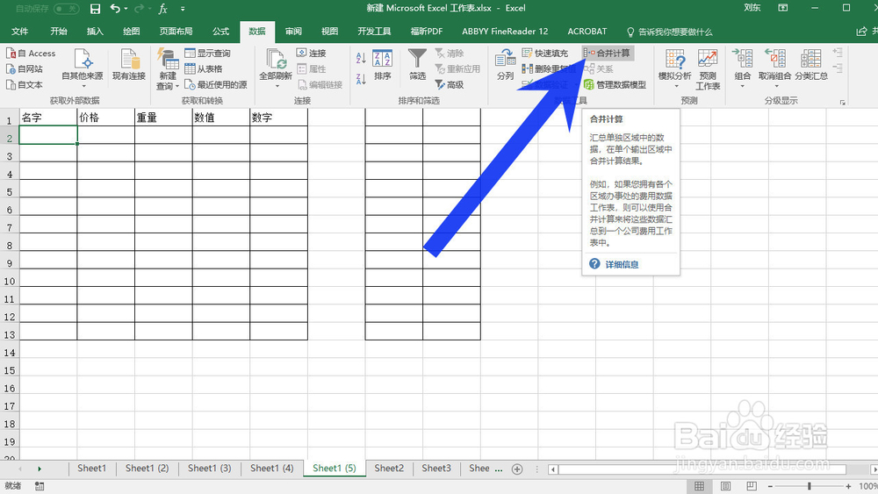
Task: Switch to the 视图 ribbon tab
Action: point(329,32)
